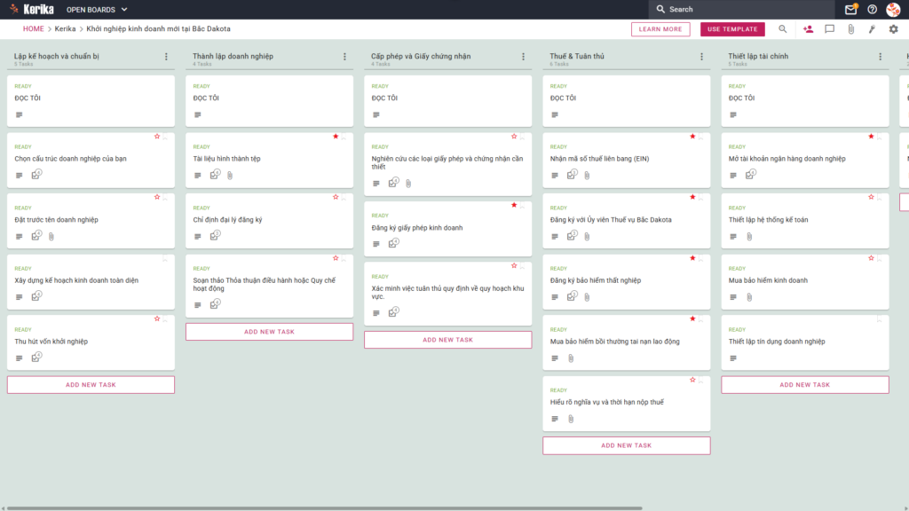Go to HOME breadcrumb
Viewport: 909px width, 511px height.
coord(33,29)
